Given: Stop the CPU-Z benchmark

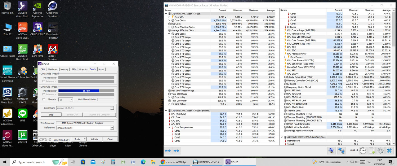Looking at the screenshot, I should 51,115.
